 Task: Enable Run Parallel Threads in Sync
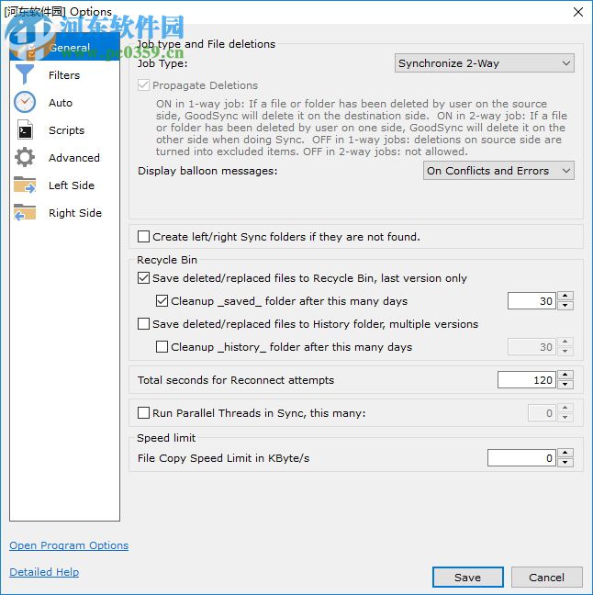pyautogui.click(x=143, y=412)
